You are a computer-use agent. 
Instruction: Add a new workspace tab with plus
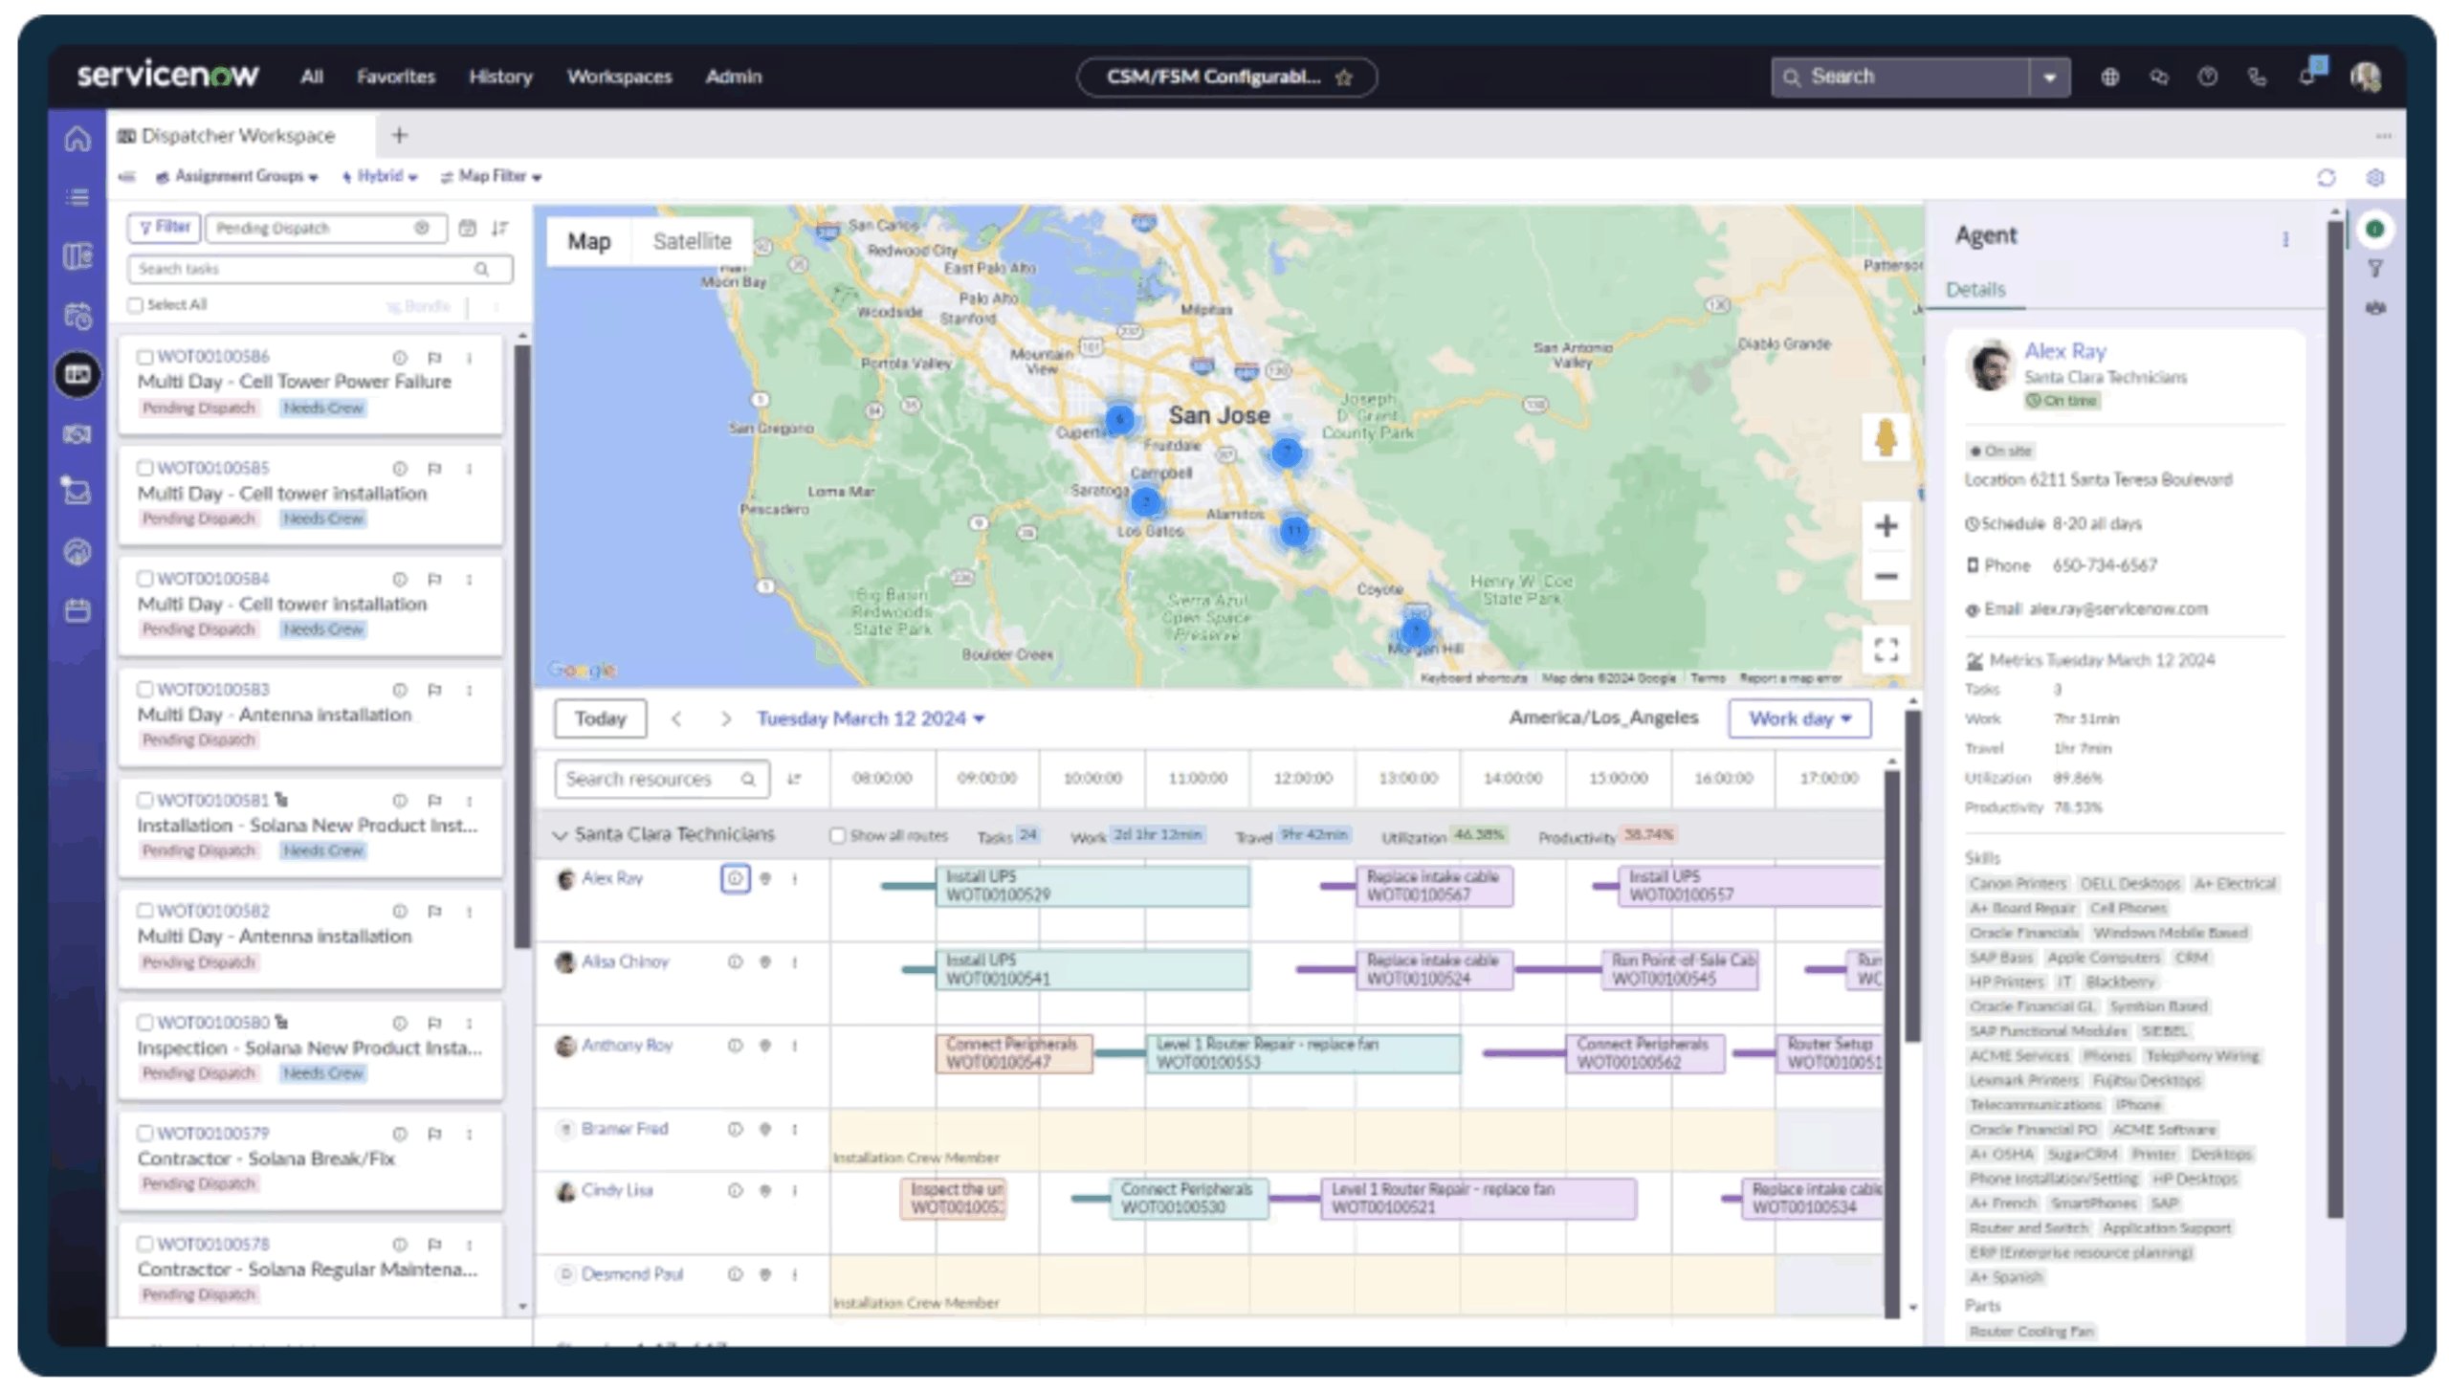(400, 136)
